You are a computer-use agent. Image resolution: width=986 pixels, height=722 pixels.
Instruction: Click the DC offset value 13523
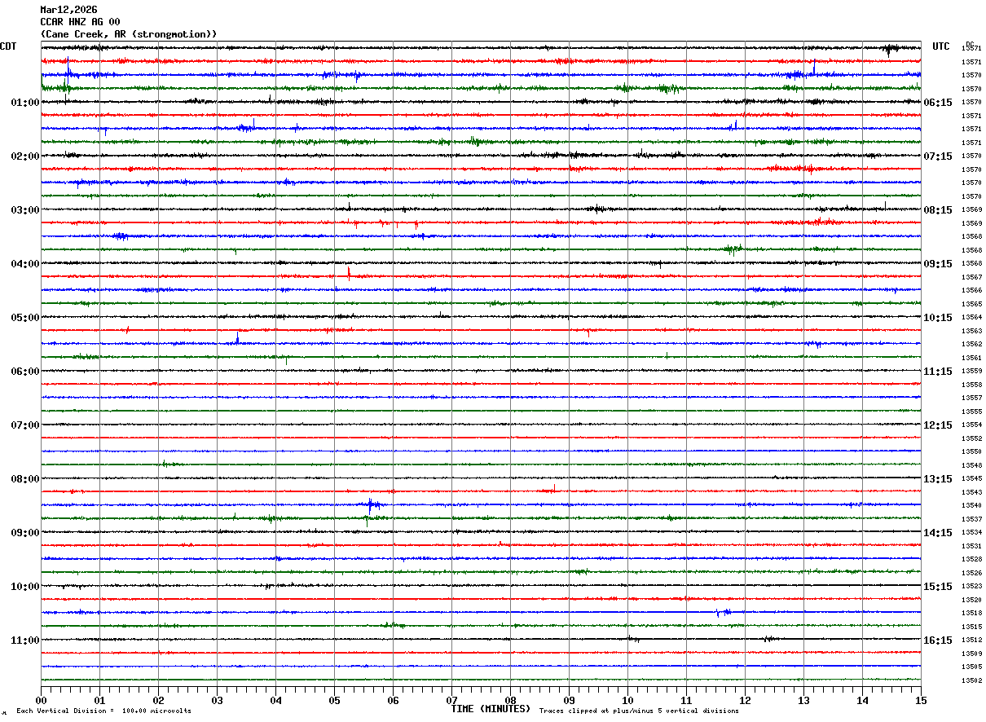[x=971, y=586]
